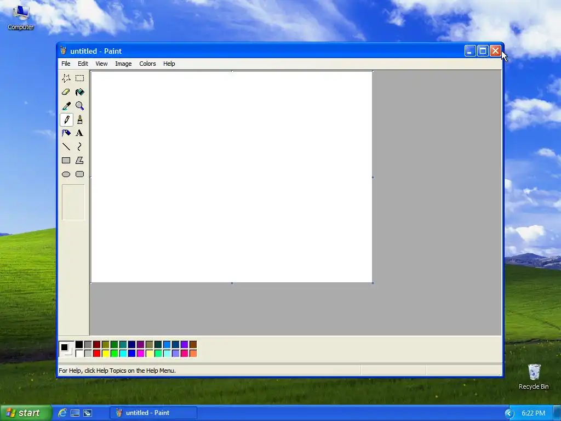This screenshot has width=561, height=421.
Task: Maximize the Paint window
Action: click(483, 51)
